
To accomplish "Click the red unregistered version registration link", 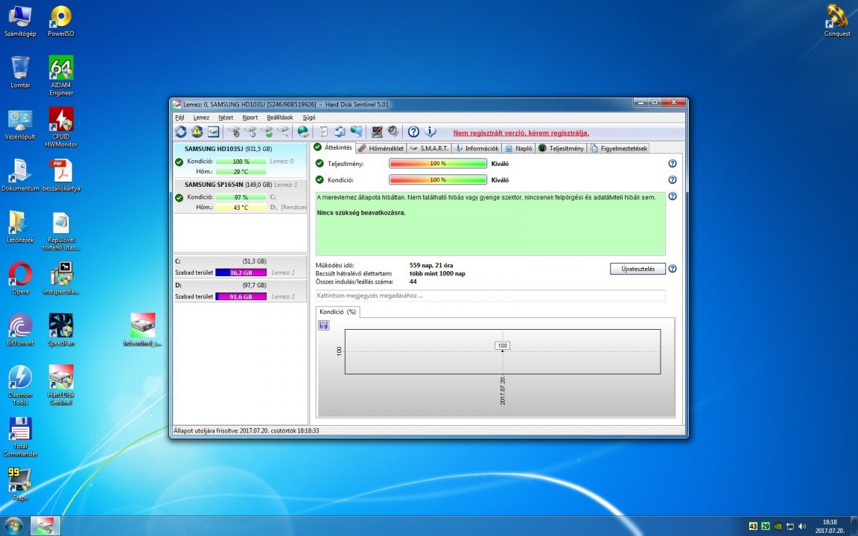I will pyautogui.click(x=521, y=133).
